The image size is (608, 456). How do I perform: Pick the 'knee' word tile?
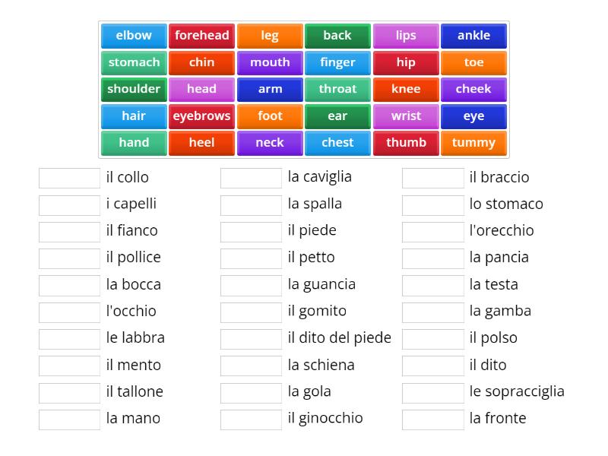point(406,89)
